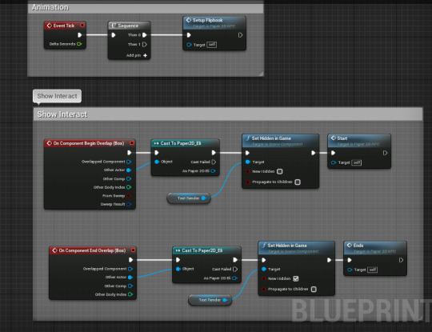The width and height of the screenshot is (432, 332).
Task: Click Text Render pin wired to checked New Hidden node
Action: [225, 300]
